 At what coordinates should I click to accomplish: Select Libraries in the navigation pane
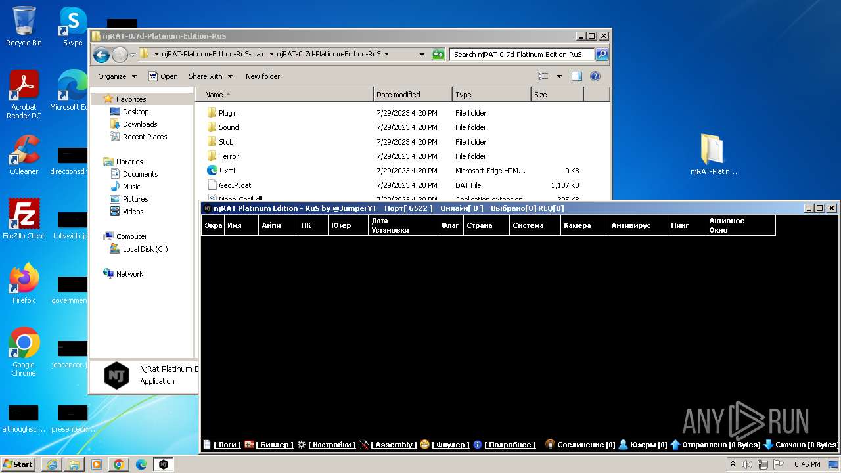coord(129,162)
